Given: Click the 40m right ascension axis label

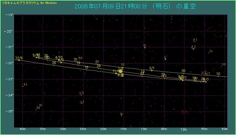Looking at the screenshot, I should 22,130.
